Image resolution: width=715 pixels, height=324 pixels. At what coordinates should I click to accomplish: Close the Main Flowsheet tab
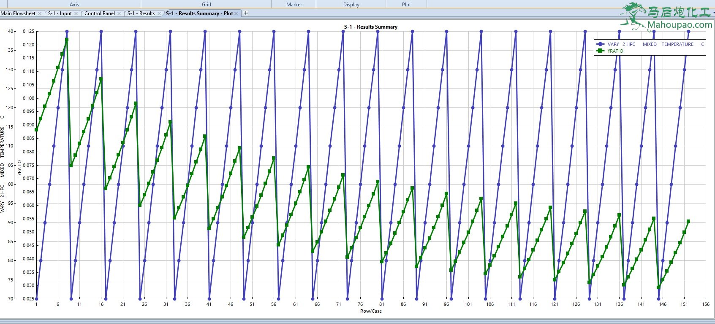pos(40,13)
